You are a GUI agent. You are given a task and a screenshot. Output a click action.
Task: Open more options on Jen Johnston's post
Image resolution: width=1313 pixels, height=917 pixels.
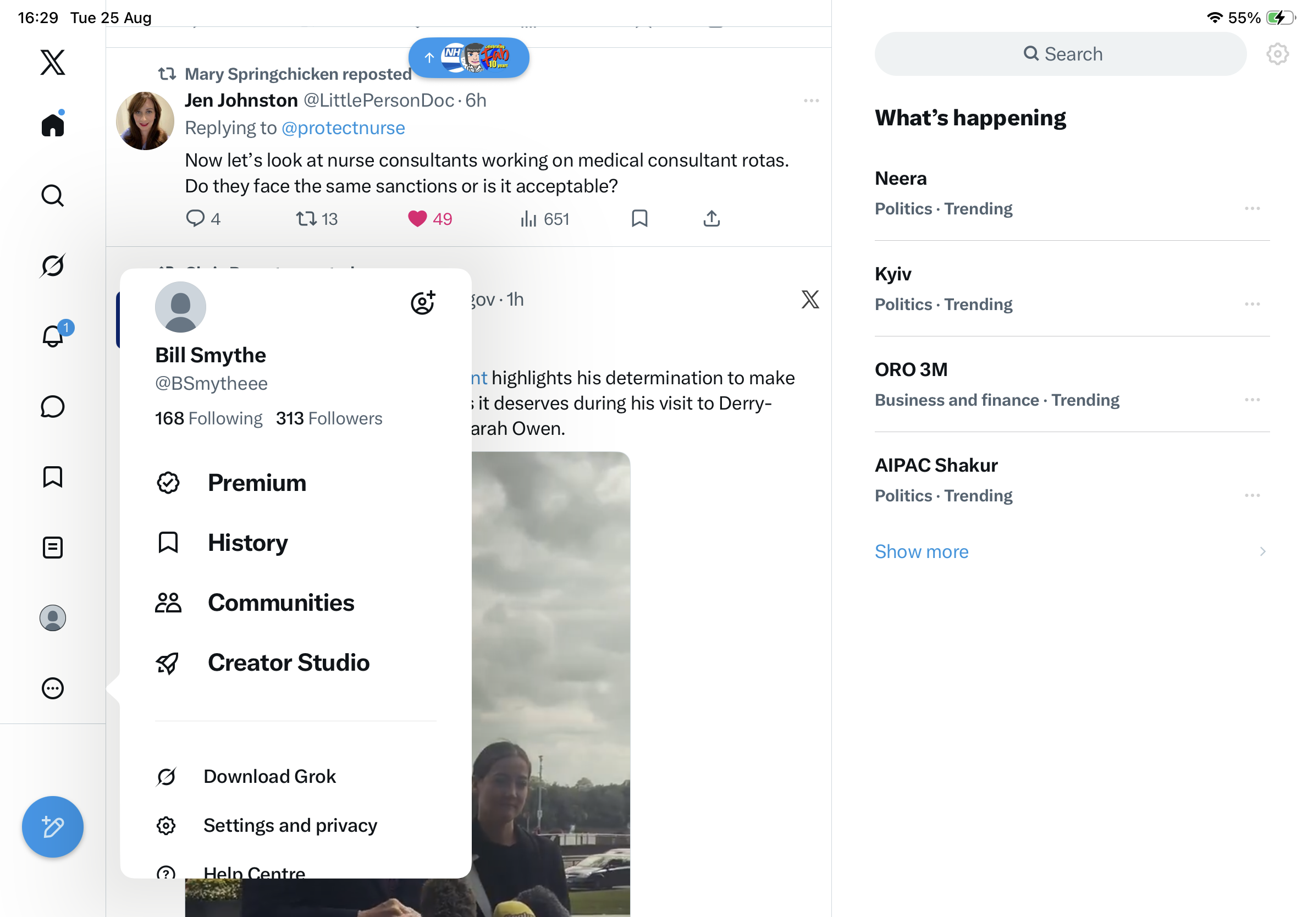click(811, 101)
